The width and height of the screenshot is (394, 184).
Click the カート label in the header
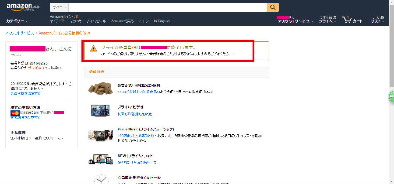[358, 21]
